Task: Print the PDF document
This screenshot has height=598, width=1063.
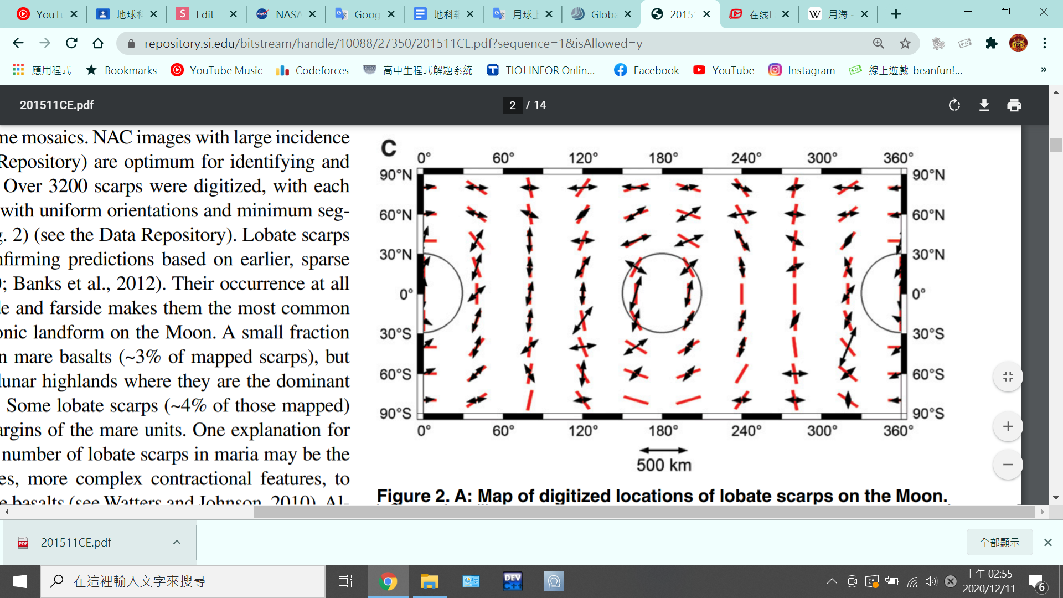Action: coord(1014,105)
